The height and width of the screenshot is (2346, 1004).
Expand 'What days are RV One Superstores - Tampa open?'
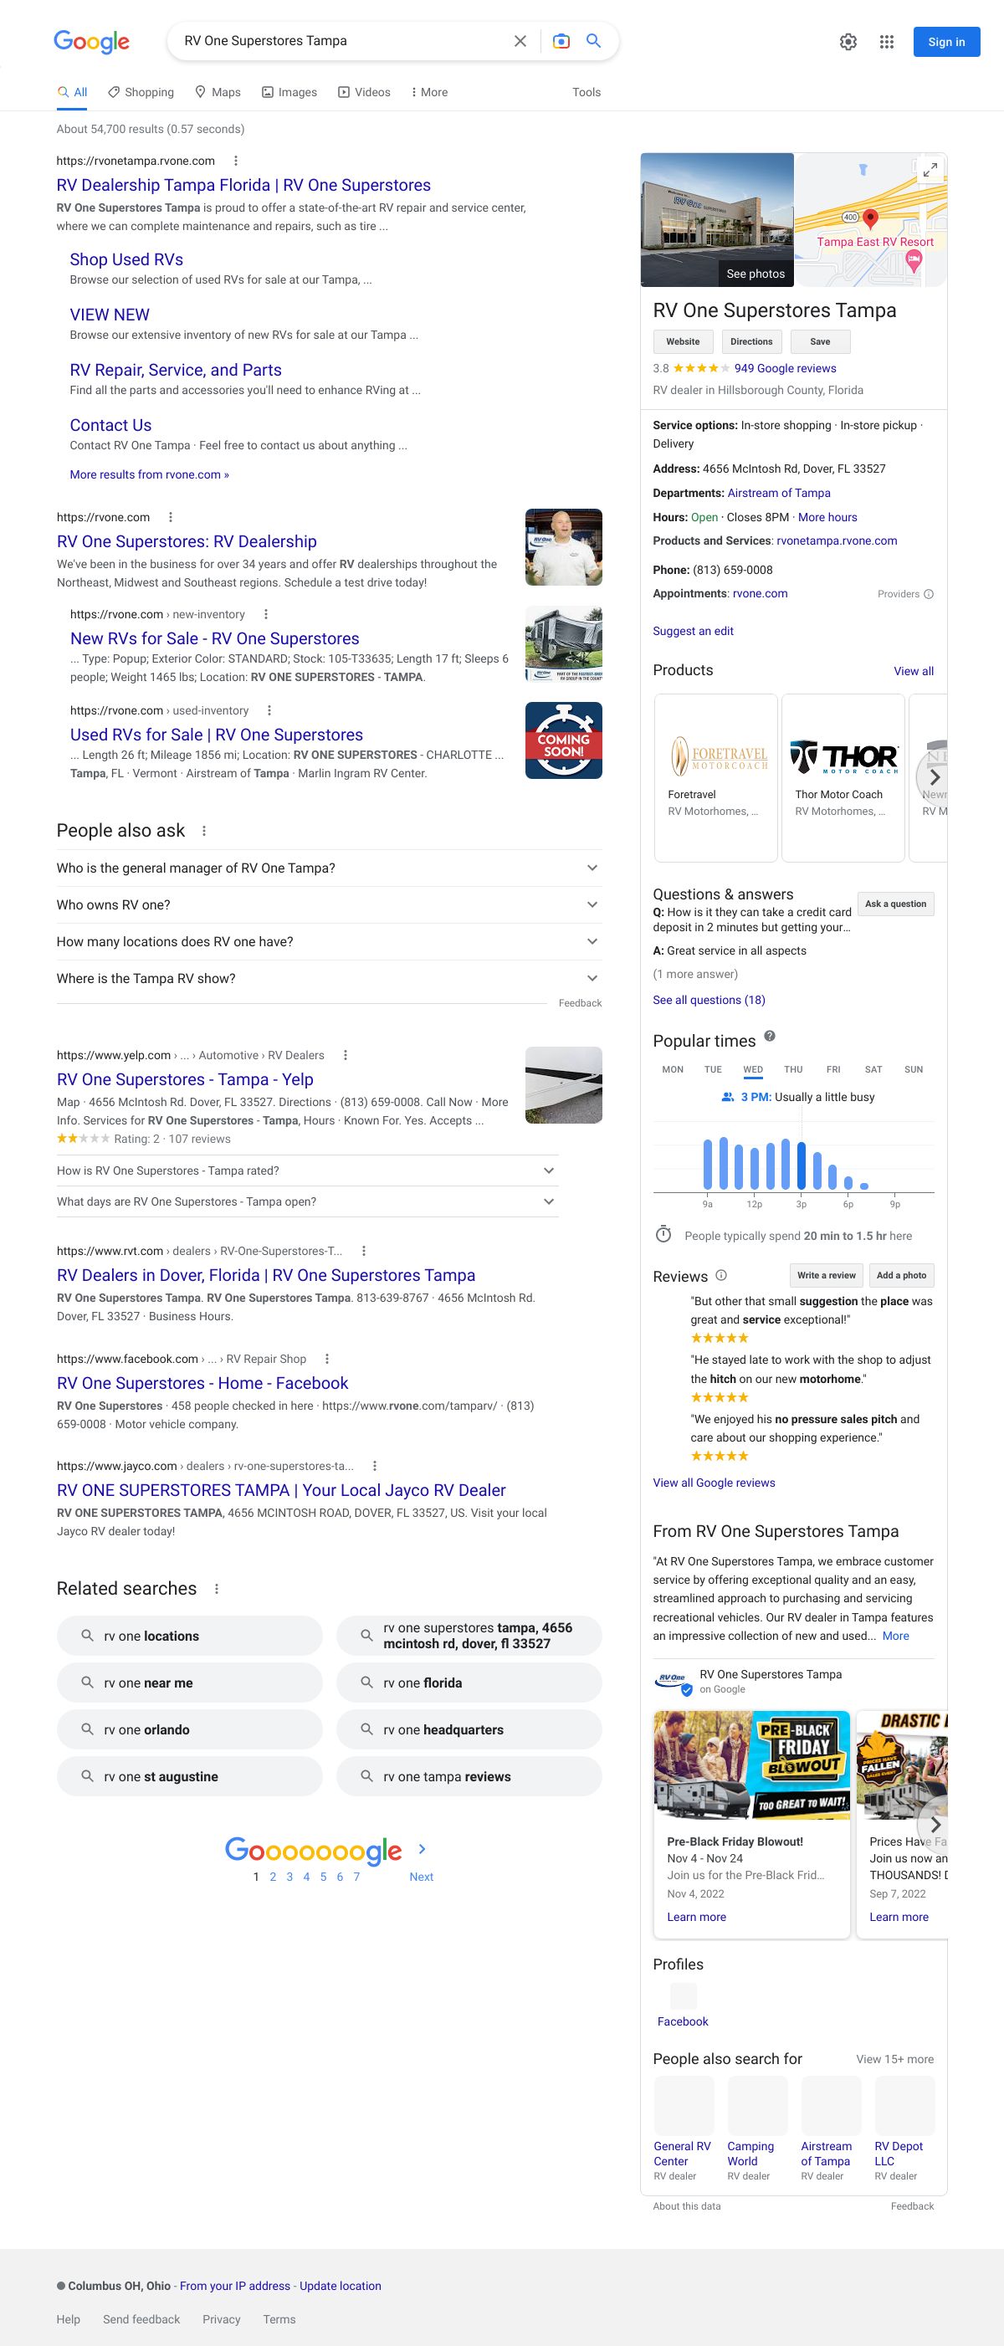549,1202
